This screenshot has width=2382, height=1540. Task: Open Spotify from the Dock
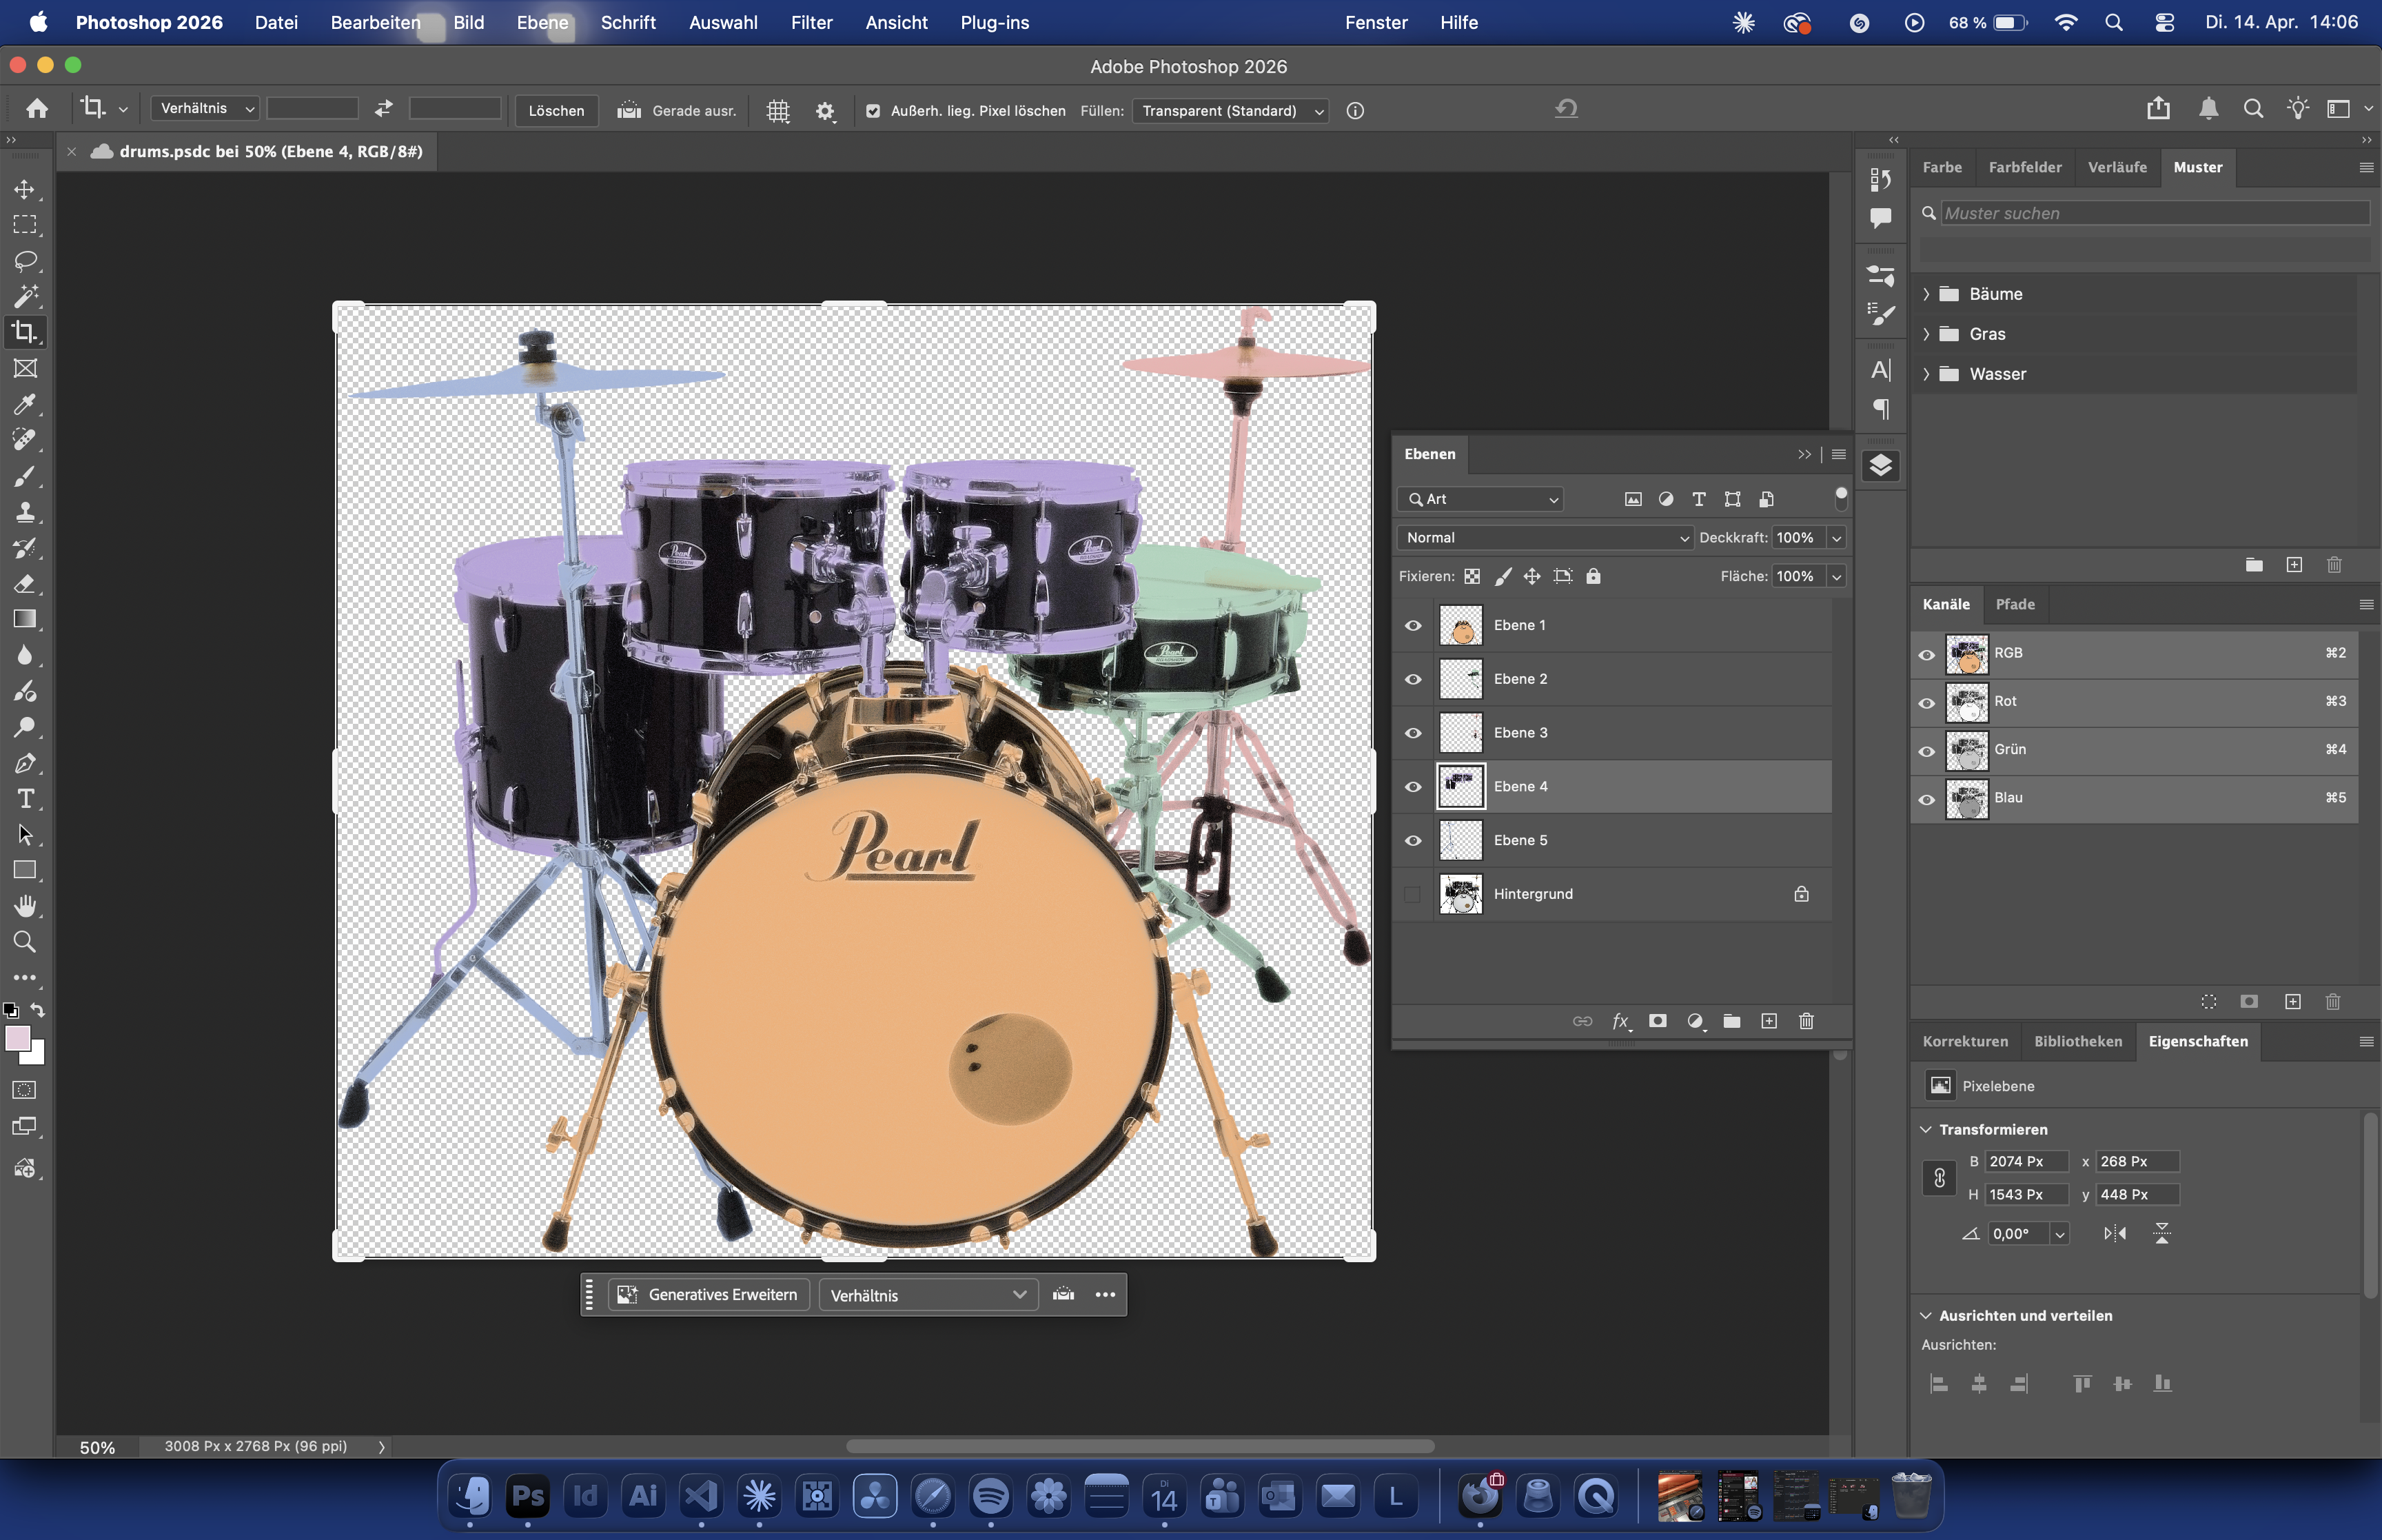point(990,1496)
